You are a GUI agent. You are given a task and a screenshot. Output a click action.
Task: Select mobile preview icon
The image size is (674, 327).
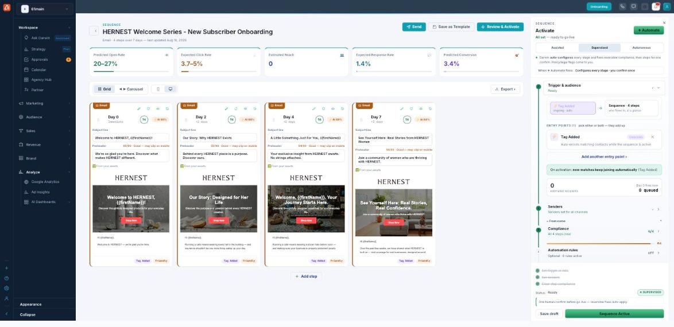coord(158,89)
